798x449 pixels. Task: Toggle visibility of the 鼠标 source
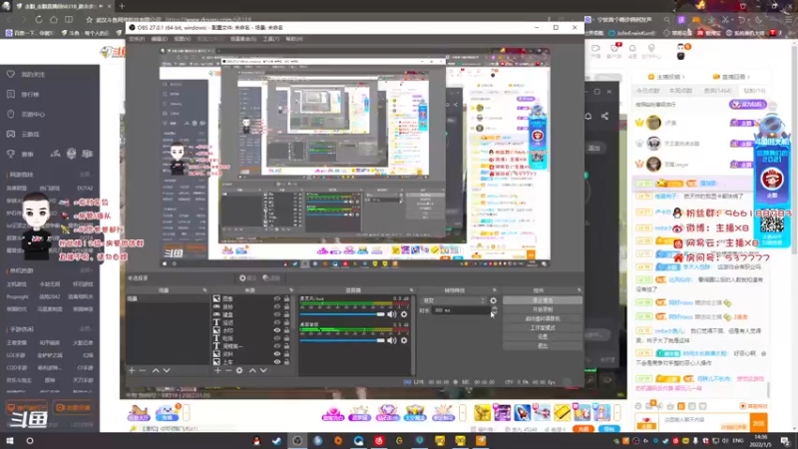click(277, 307)
